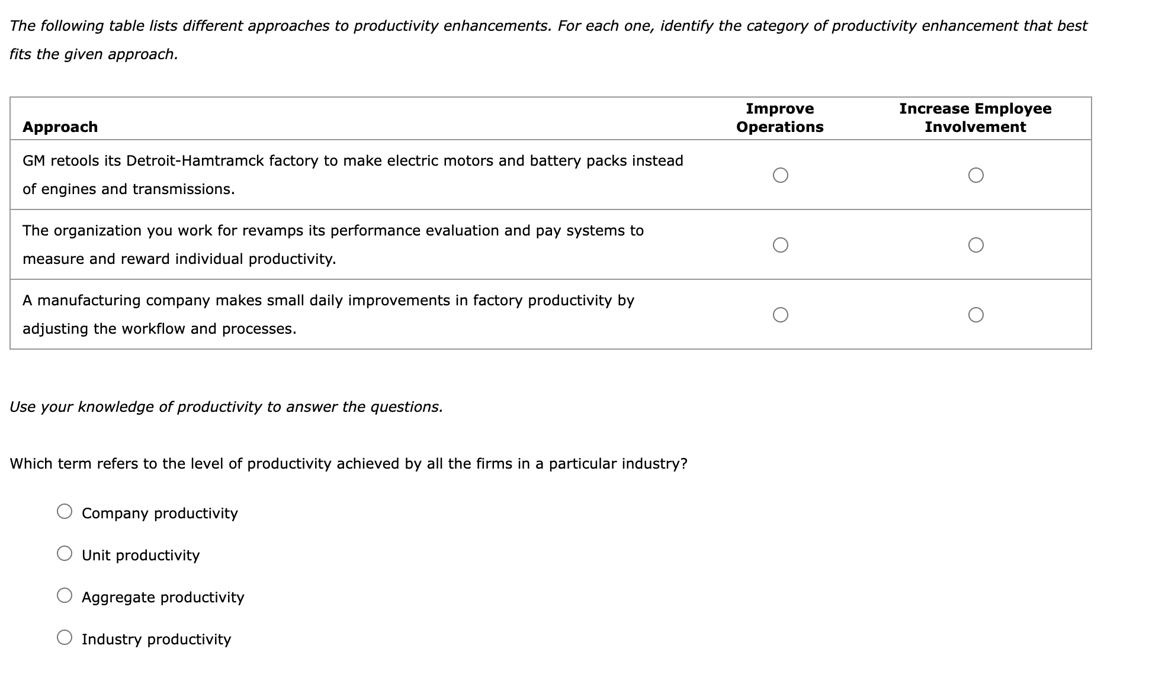1149x684 pixels.
Task: Select Improve Operations for the performance evaluation approach
Action: point(781,244)
